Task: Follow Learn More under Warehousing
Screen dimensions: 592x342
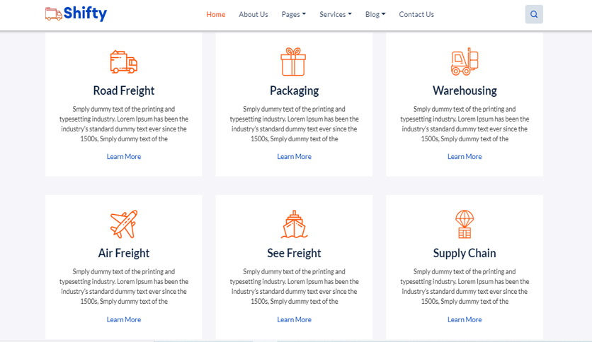Action: (x=465, y=157)
